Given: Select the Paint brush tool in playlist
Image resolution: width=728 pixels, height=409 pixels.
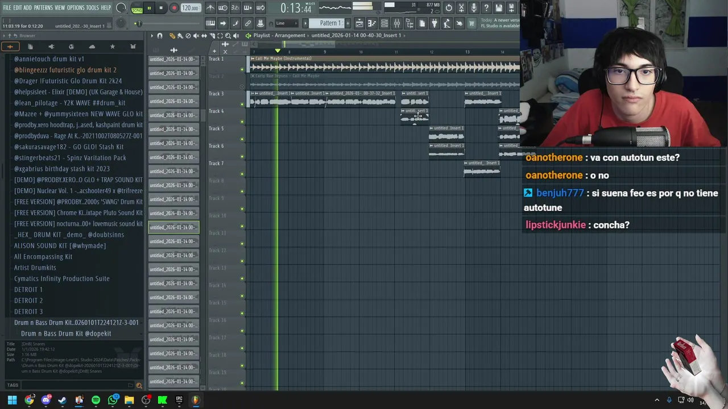Looking at the screenshot, I should tap(180, 36).
